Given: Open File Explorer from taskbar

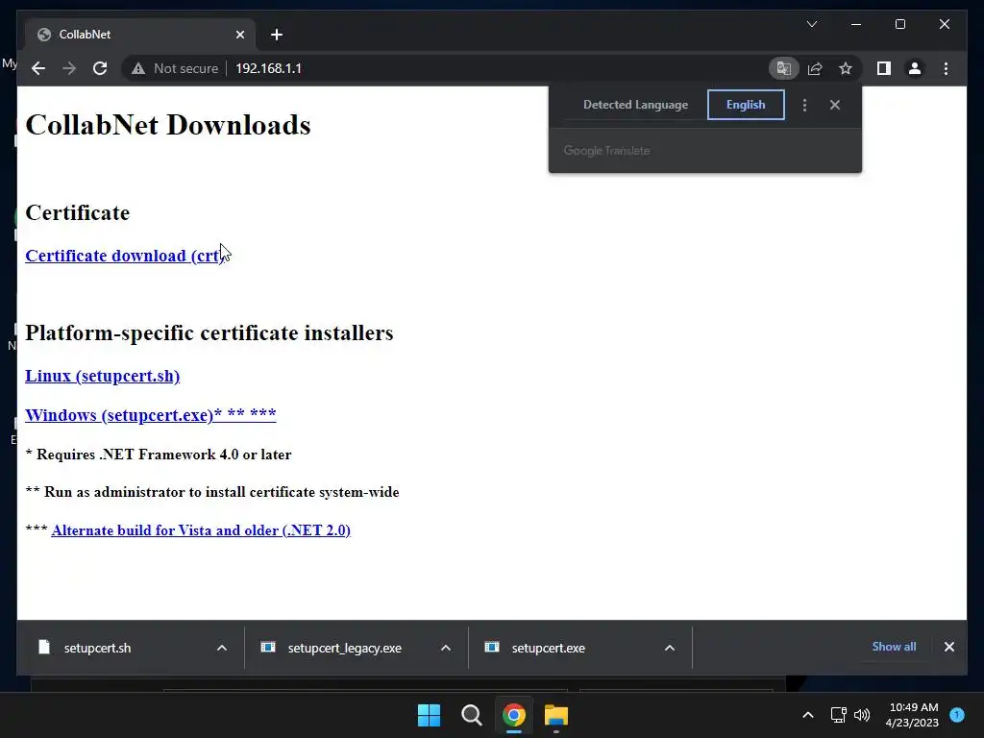Looking at the screenshot, I should [556, 715].
